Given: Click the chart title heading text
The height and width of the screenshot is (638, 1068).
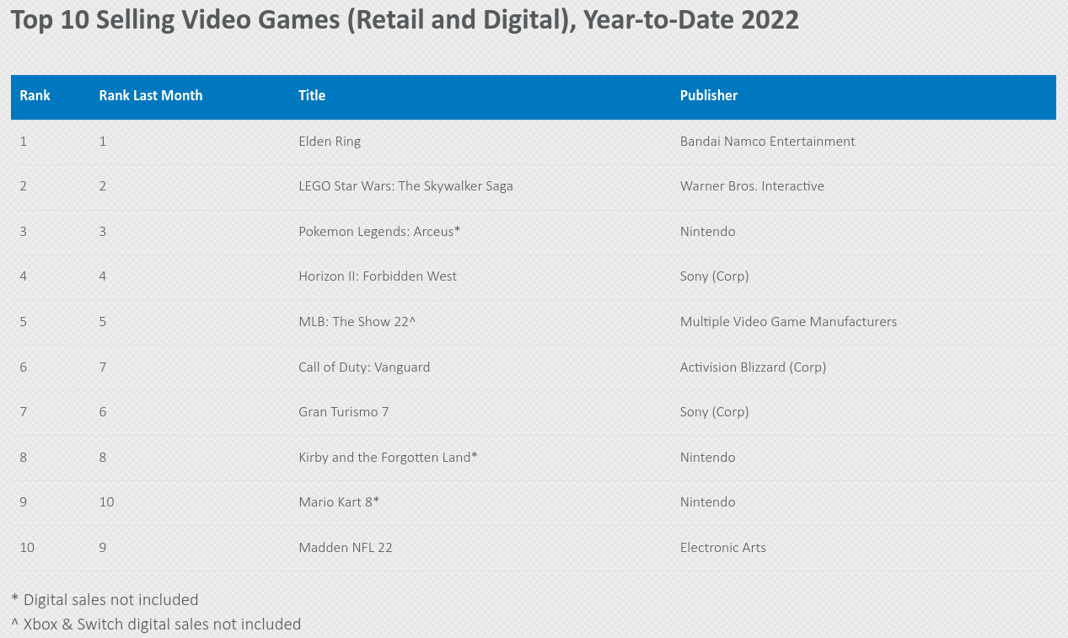Looking at the screenshot, I should coord(405,19).
